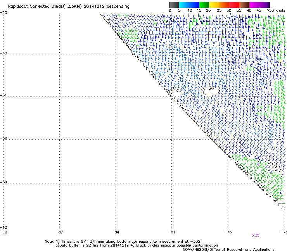This screenshot has height=252, width=287.
Task: Click the brown 35-40 knots color segment
Action: click(x=244, y=5)
